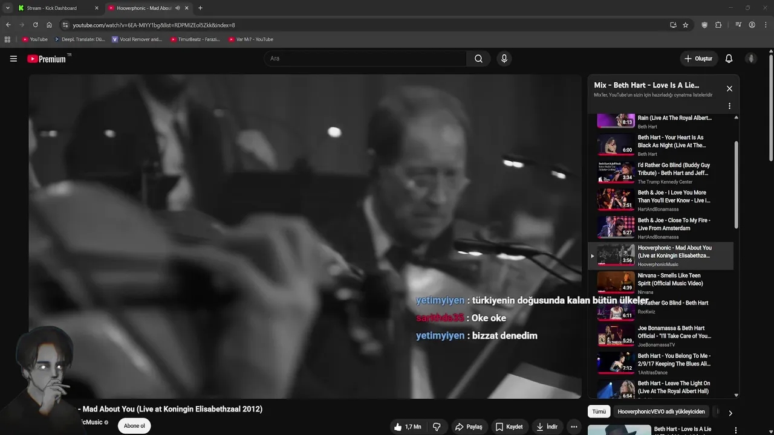Close the Mix playlist panel
Viewport: 774px width, 435px height.
[729, 88]
